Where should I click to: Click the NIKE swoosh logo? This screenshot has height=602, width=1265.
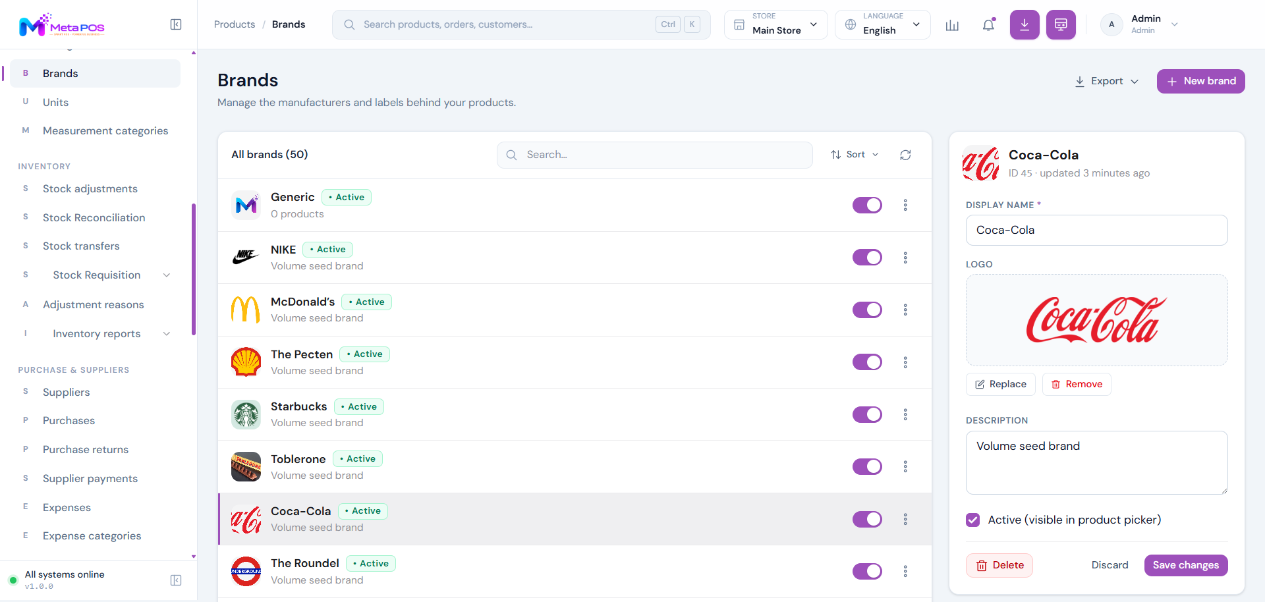246,258
